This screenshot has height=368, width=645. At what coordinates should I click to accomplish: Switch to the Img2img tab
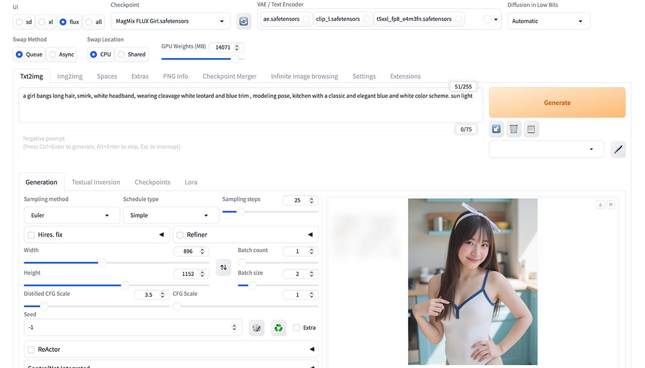tap(70, 76)
